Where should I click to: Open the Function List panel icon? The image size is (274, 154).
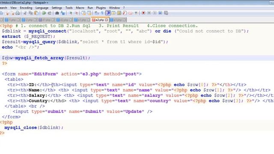tap(125, 13)
